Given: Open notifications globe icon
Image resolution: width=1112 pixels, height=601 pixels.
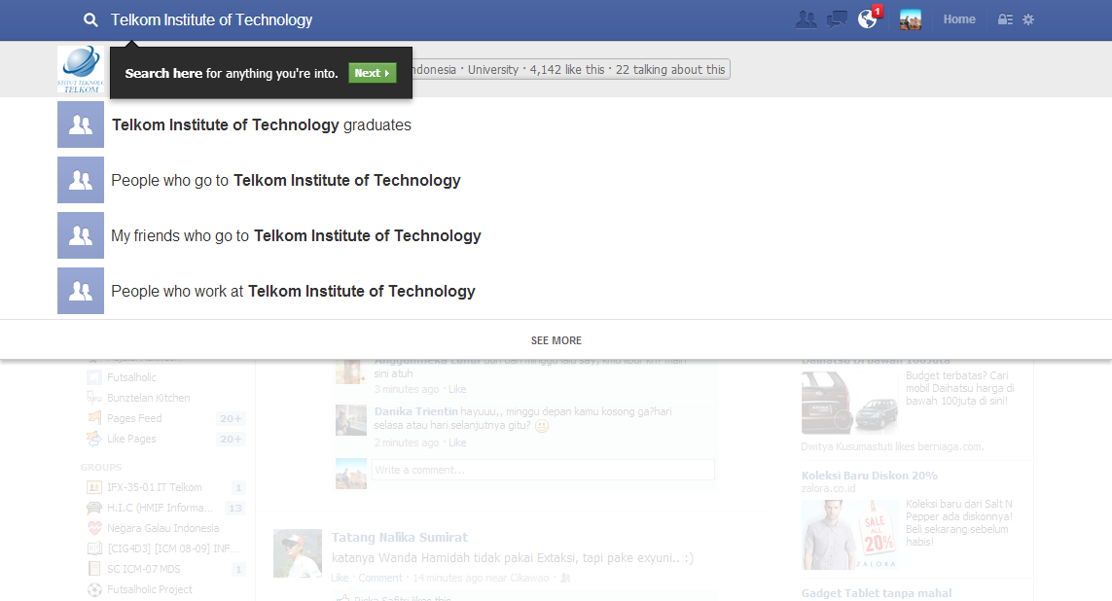Looking at the screenshot, I should pyautogui.click(x=868, y=19).
